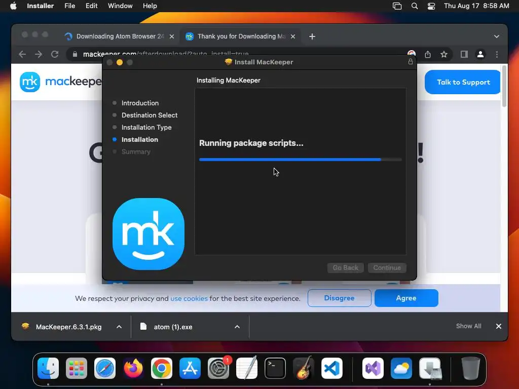Screen dimensions: 519x389
Task: Open Chrome three-dot menu
Action: pos(497,54)
